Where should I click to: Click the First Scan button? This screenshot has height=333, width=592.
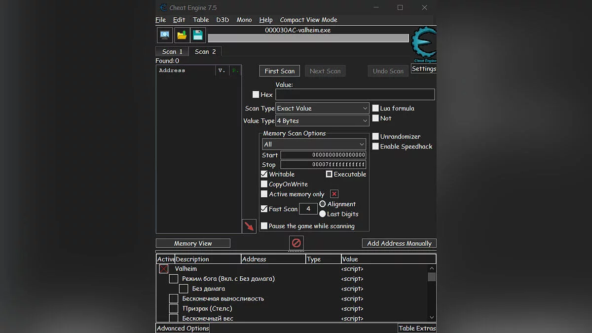click(x=279, y=71)
